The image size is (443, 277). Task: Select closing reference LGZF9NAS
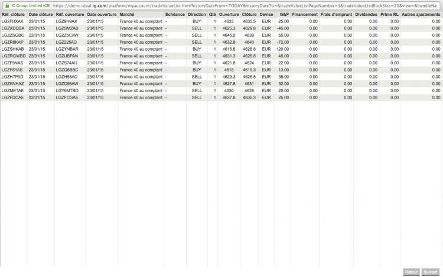[12, 63]
